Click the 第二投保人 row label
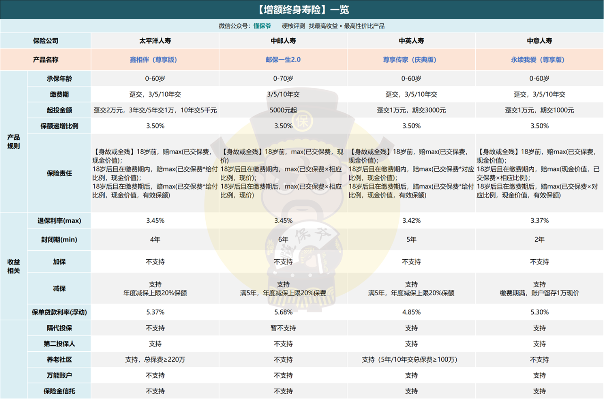604x399 pixels. tap(59, 344)
